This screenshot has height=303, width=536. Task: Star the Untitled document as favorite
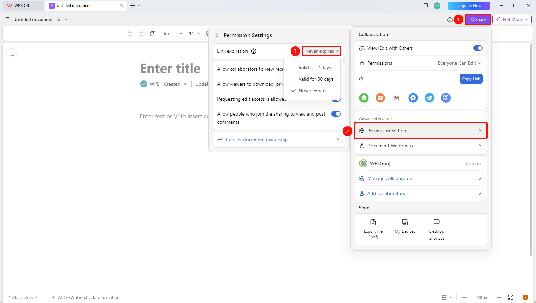pyautogui.click(x=58, y=19)
